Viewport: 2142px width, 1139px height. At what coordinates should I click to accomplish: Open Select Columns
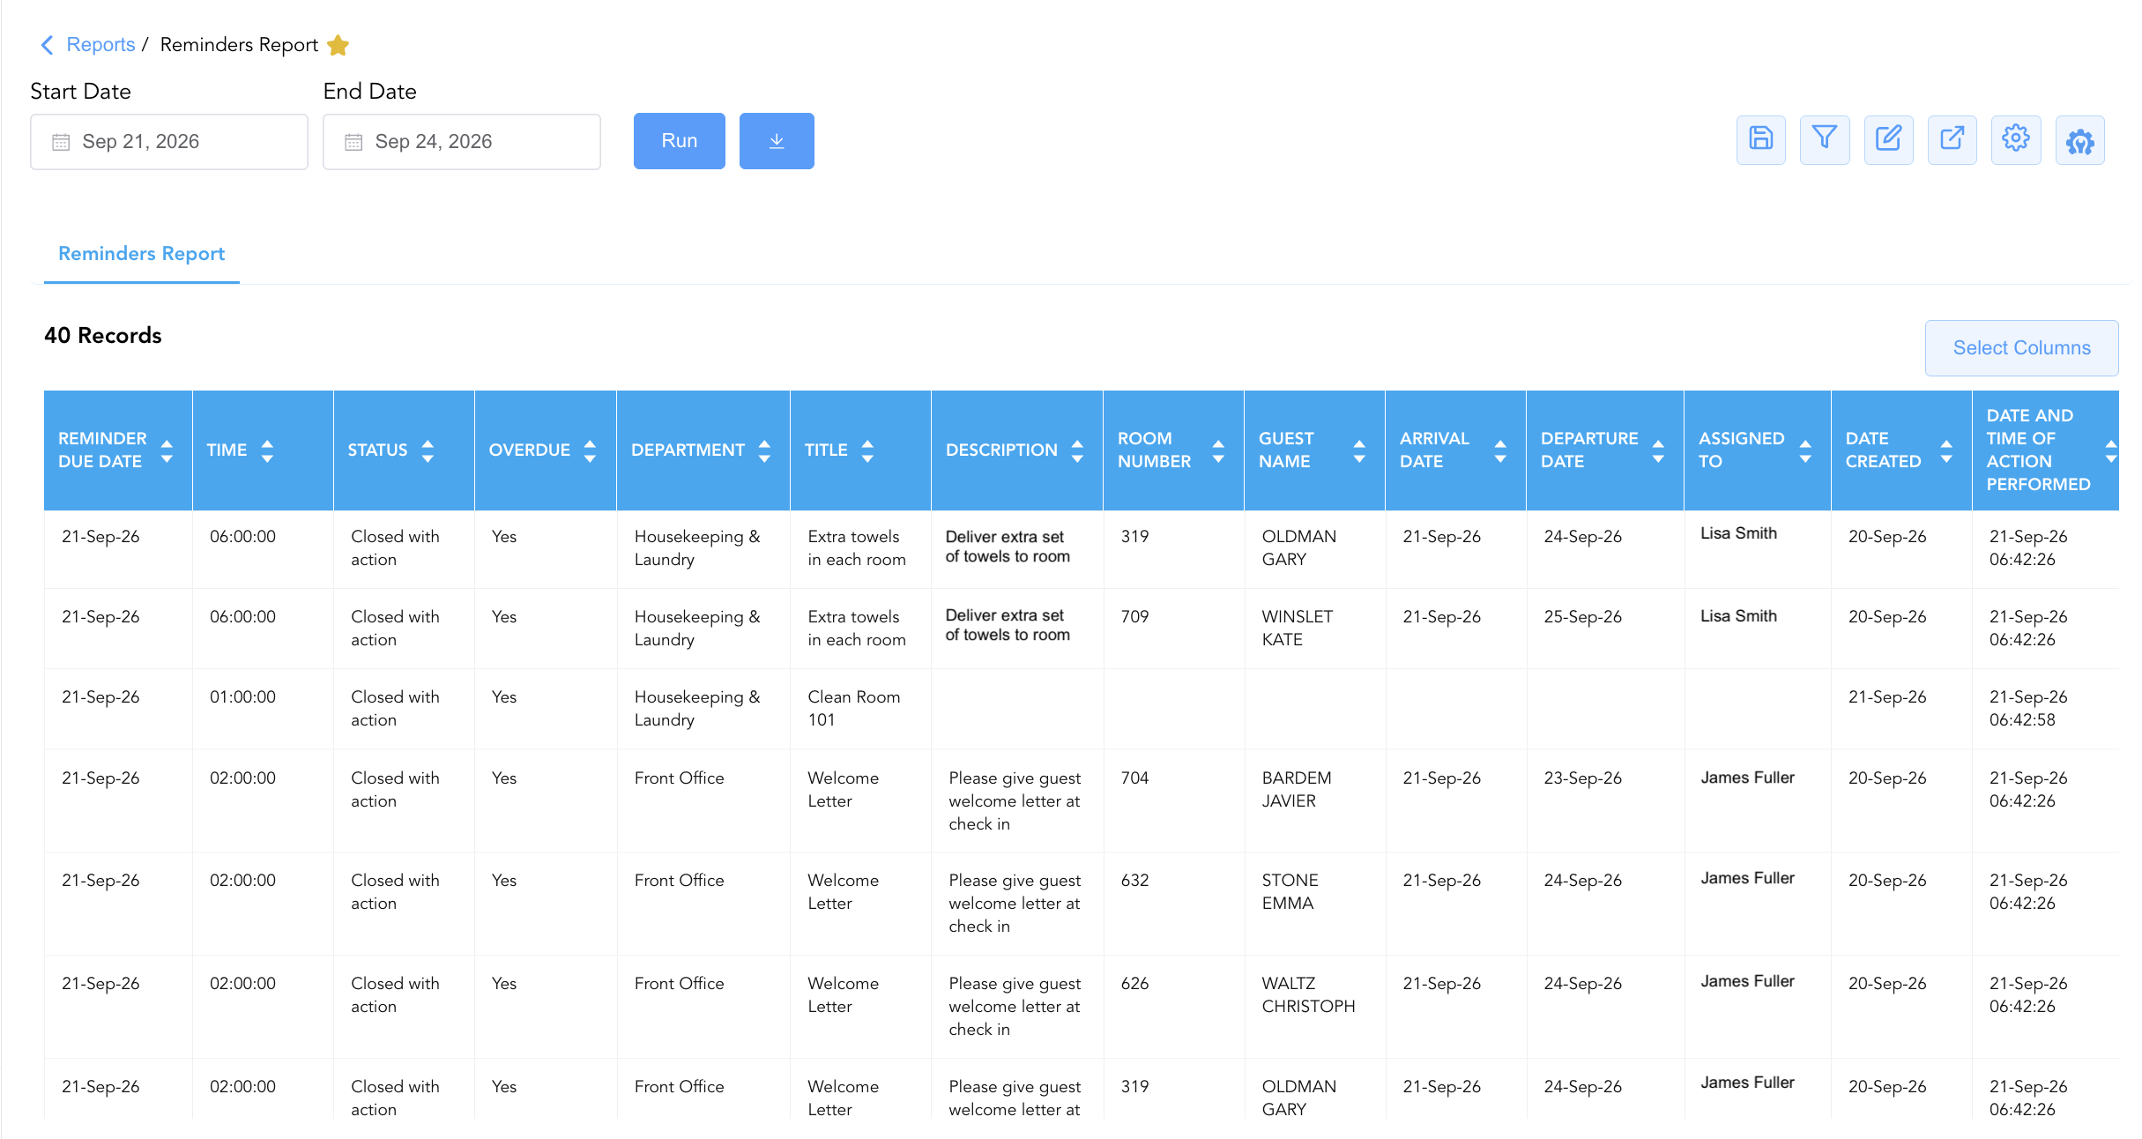[2021, 348]
